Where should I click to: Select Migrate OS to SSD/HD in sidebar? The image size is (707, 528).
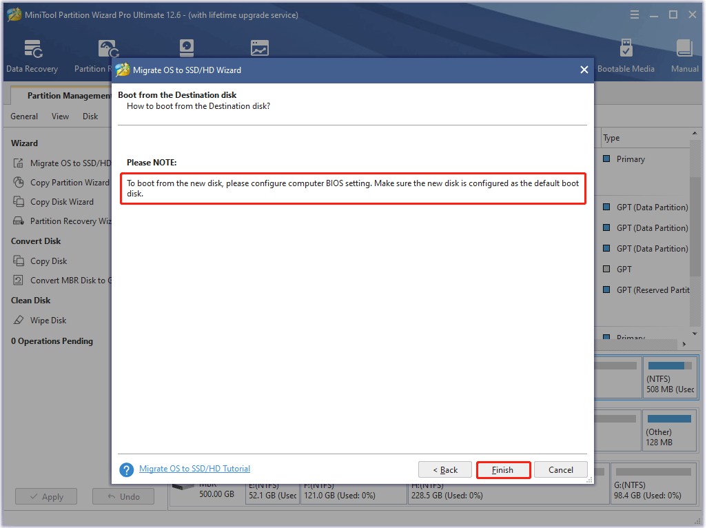coord(70,163)
